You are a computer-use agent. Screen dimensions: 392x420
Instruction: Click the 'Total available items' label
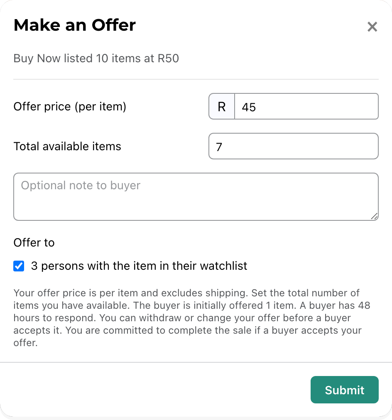[67, 147]
